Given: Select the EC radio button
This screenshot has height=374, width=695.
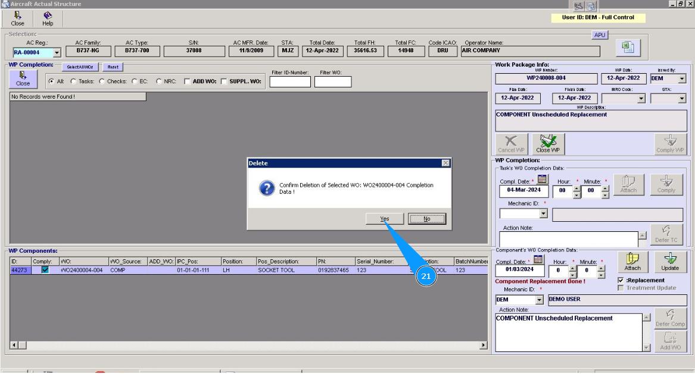Looking at the screenshot, I should tap(135, 81).
